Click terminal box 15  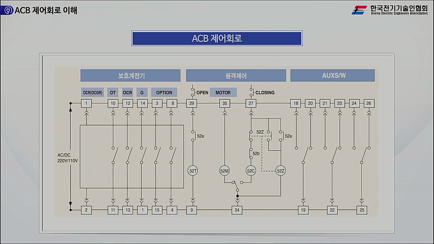pos(157,210)
